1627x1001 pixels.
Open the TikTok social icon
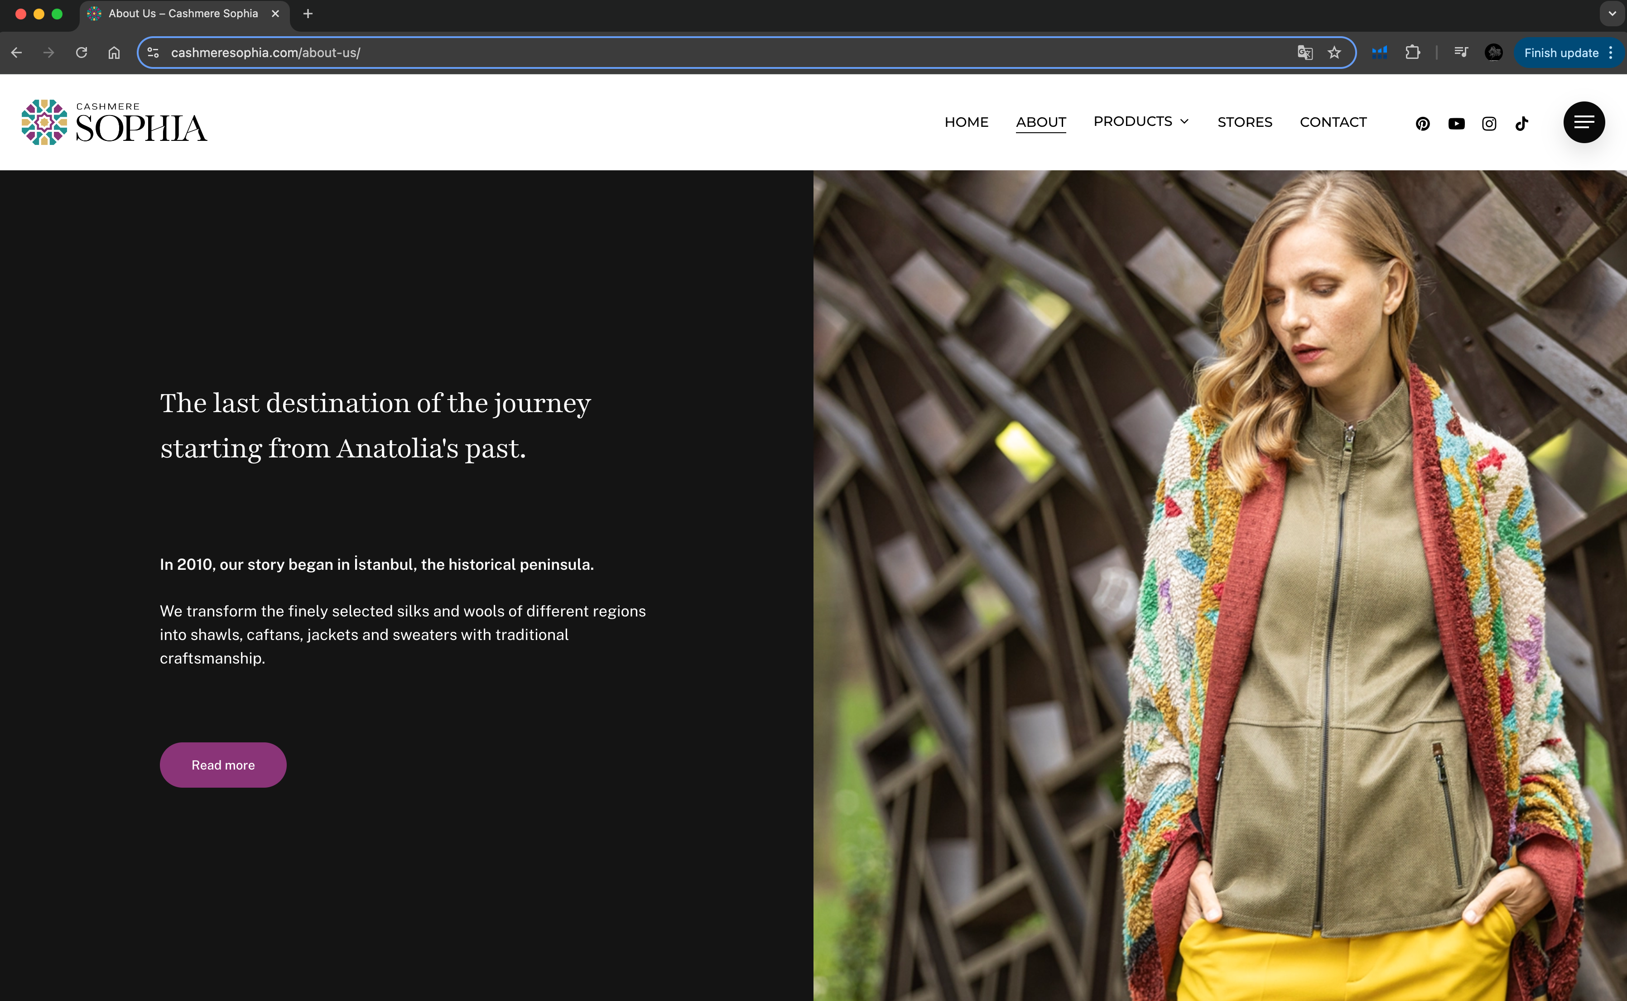coord(1522,124)
